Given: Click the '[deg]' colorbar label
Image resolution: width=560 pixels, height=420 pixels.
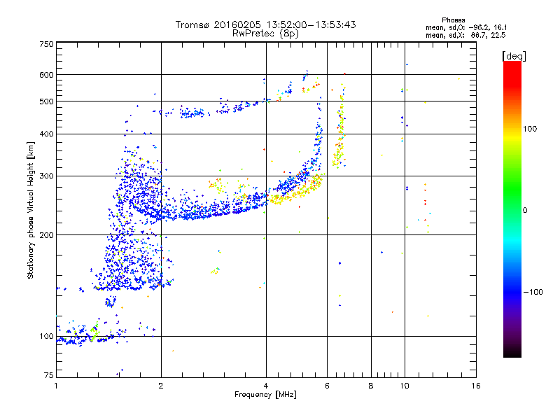Looking at the screenshot, I should [514, 56].
